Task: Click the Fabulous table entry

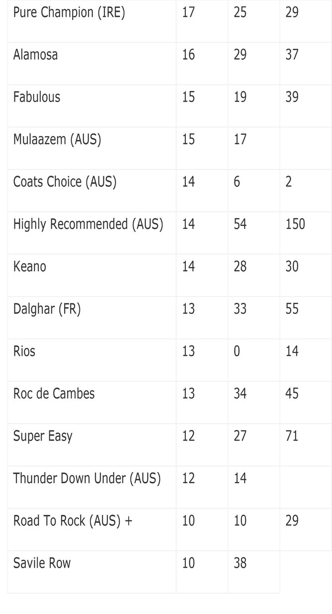Action: (37, 97)
